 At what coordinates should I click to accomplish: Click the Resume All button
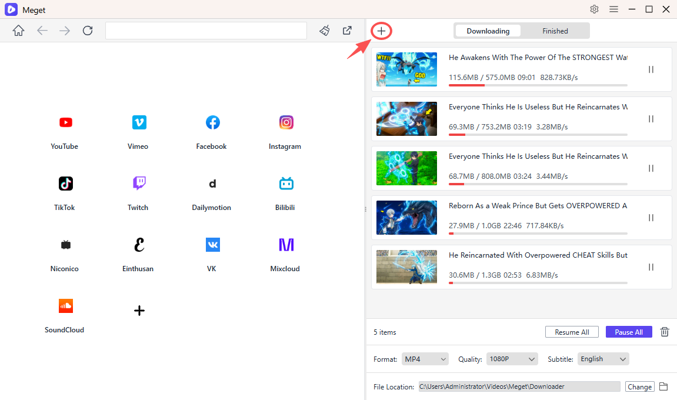(x=572, y=332)
